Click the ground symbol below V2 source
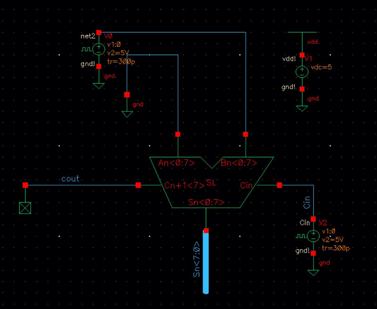 (x=313, y=272)
